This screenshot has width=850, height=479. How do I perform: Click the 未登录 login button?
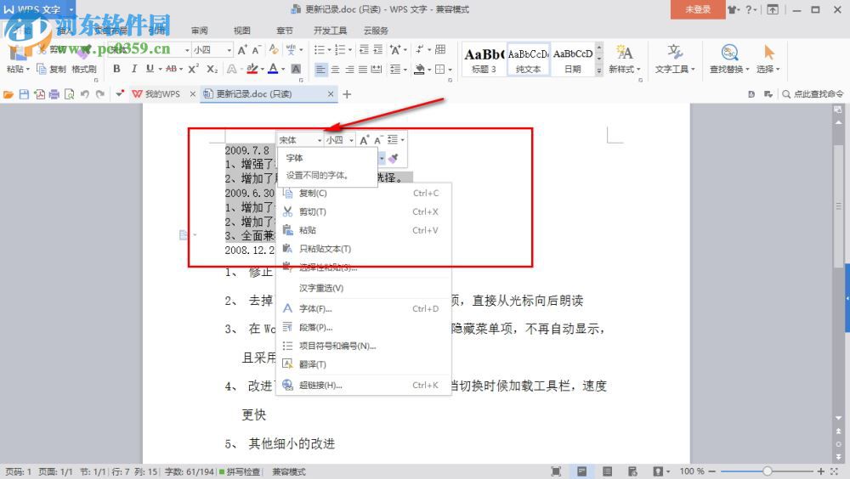point(698,9)
